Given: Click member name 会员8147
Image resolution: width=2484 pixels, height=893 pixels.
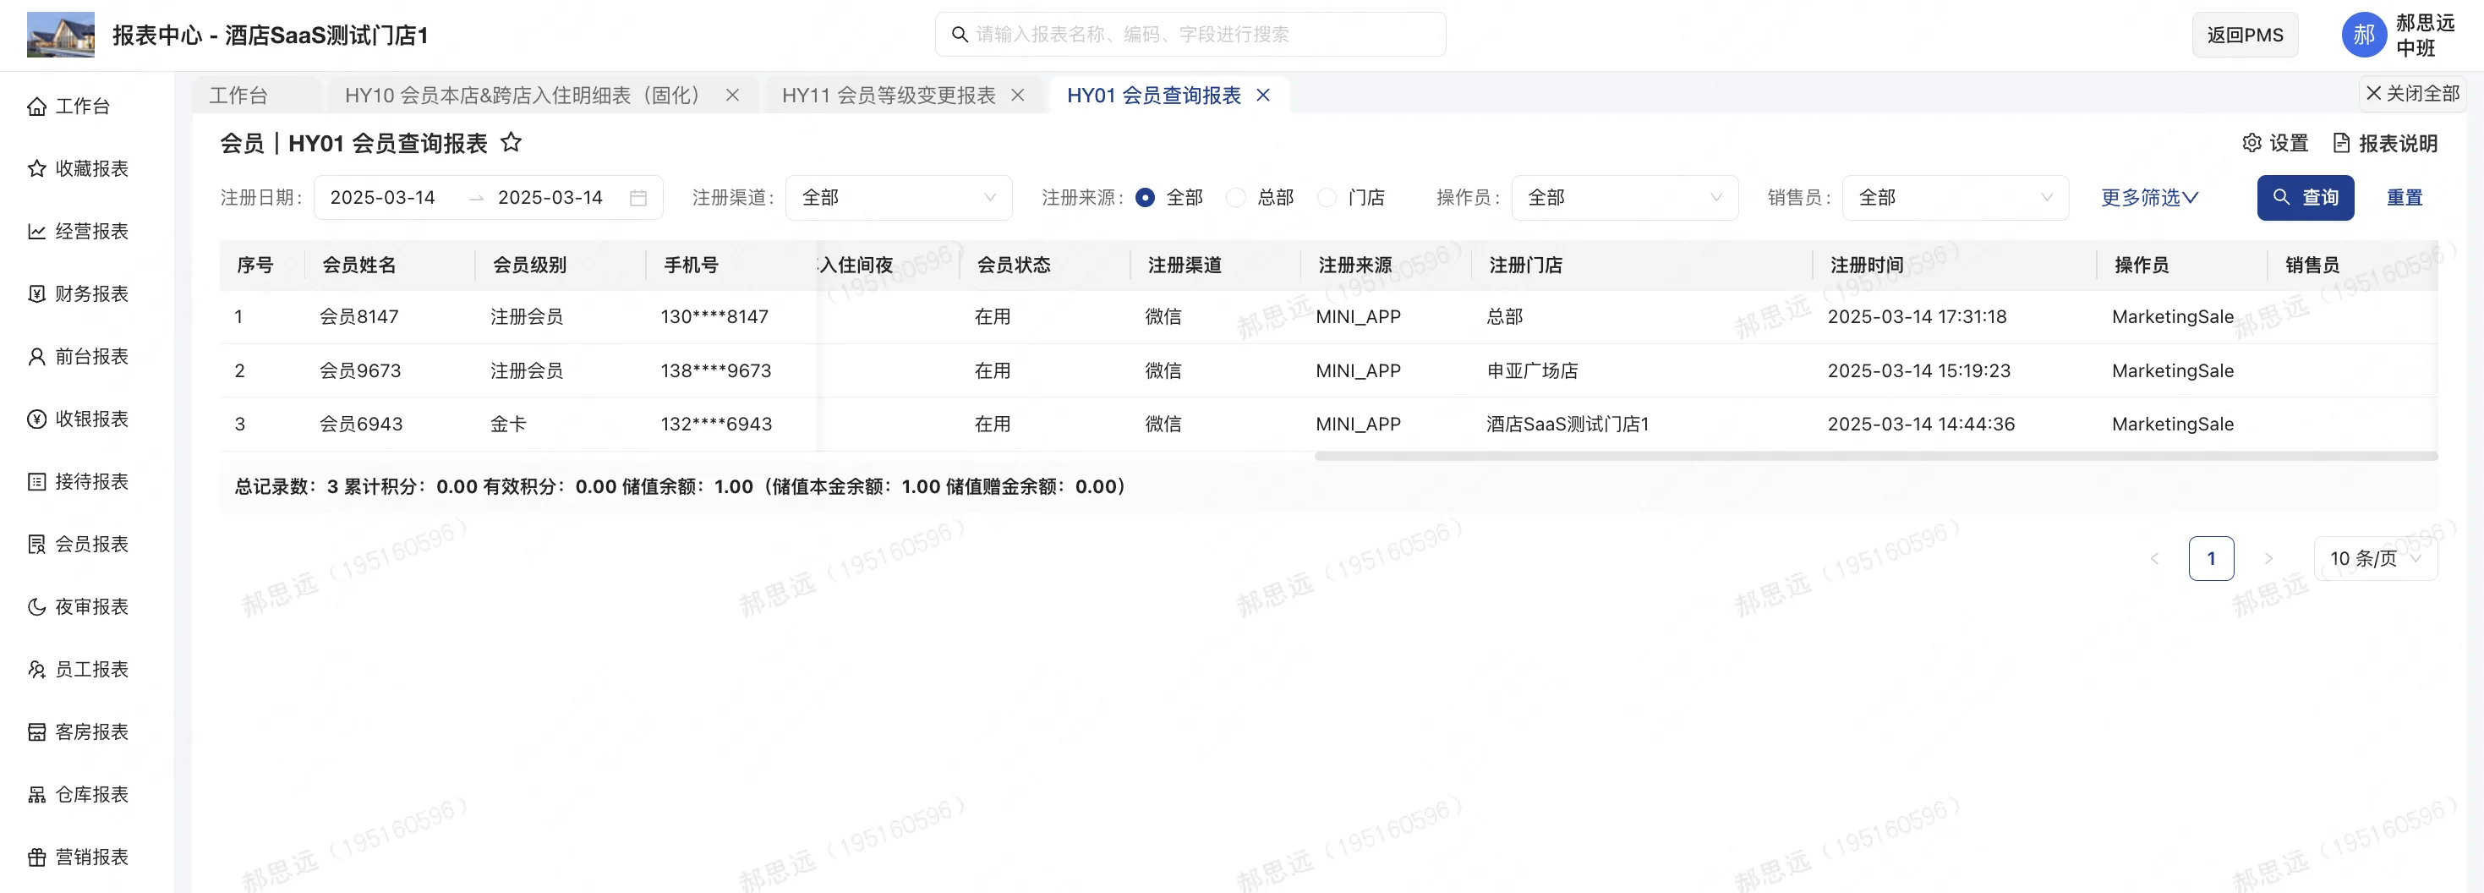Looking at the screenshot, I should (359, 316).
